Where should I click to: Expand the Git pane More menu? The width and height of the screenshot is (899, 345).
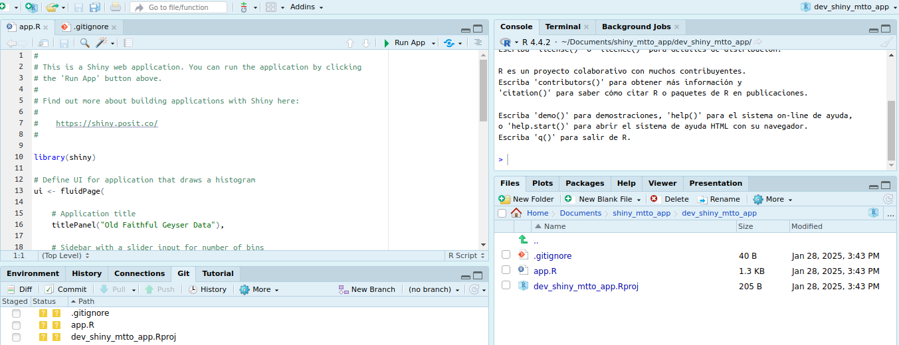[x=259, y=289]
